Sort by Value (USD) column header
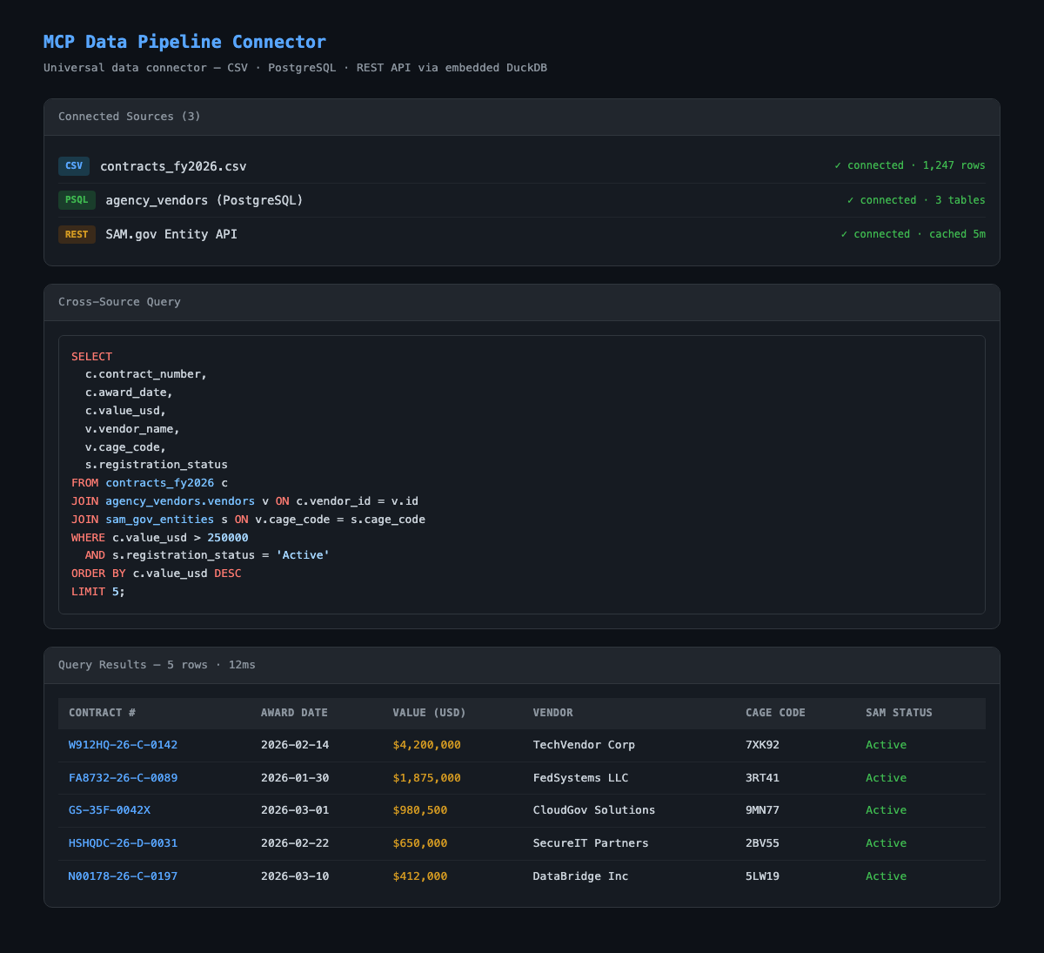 pyautogui.click(x=430, y=713)
